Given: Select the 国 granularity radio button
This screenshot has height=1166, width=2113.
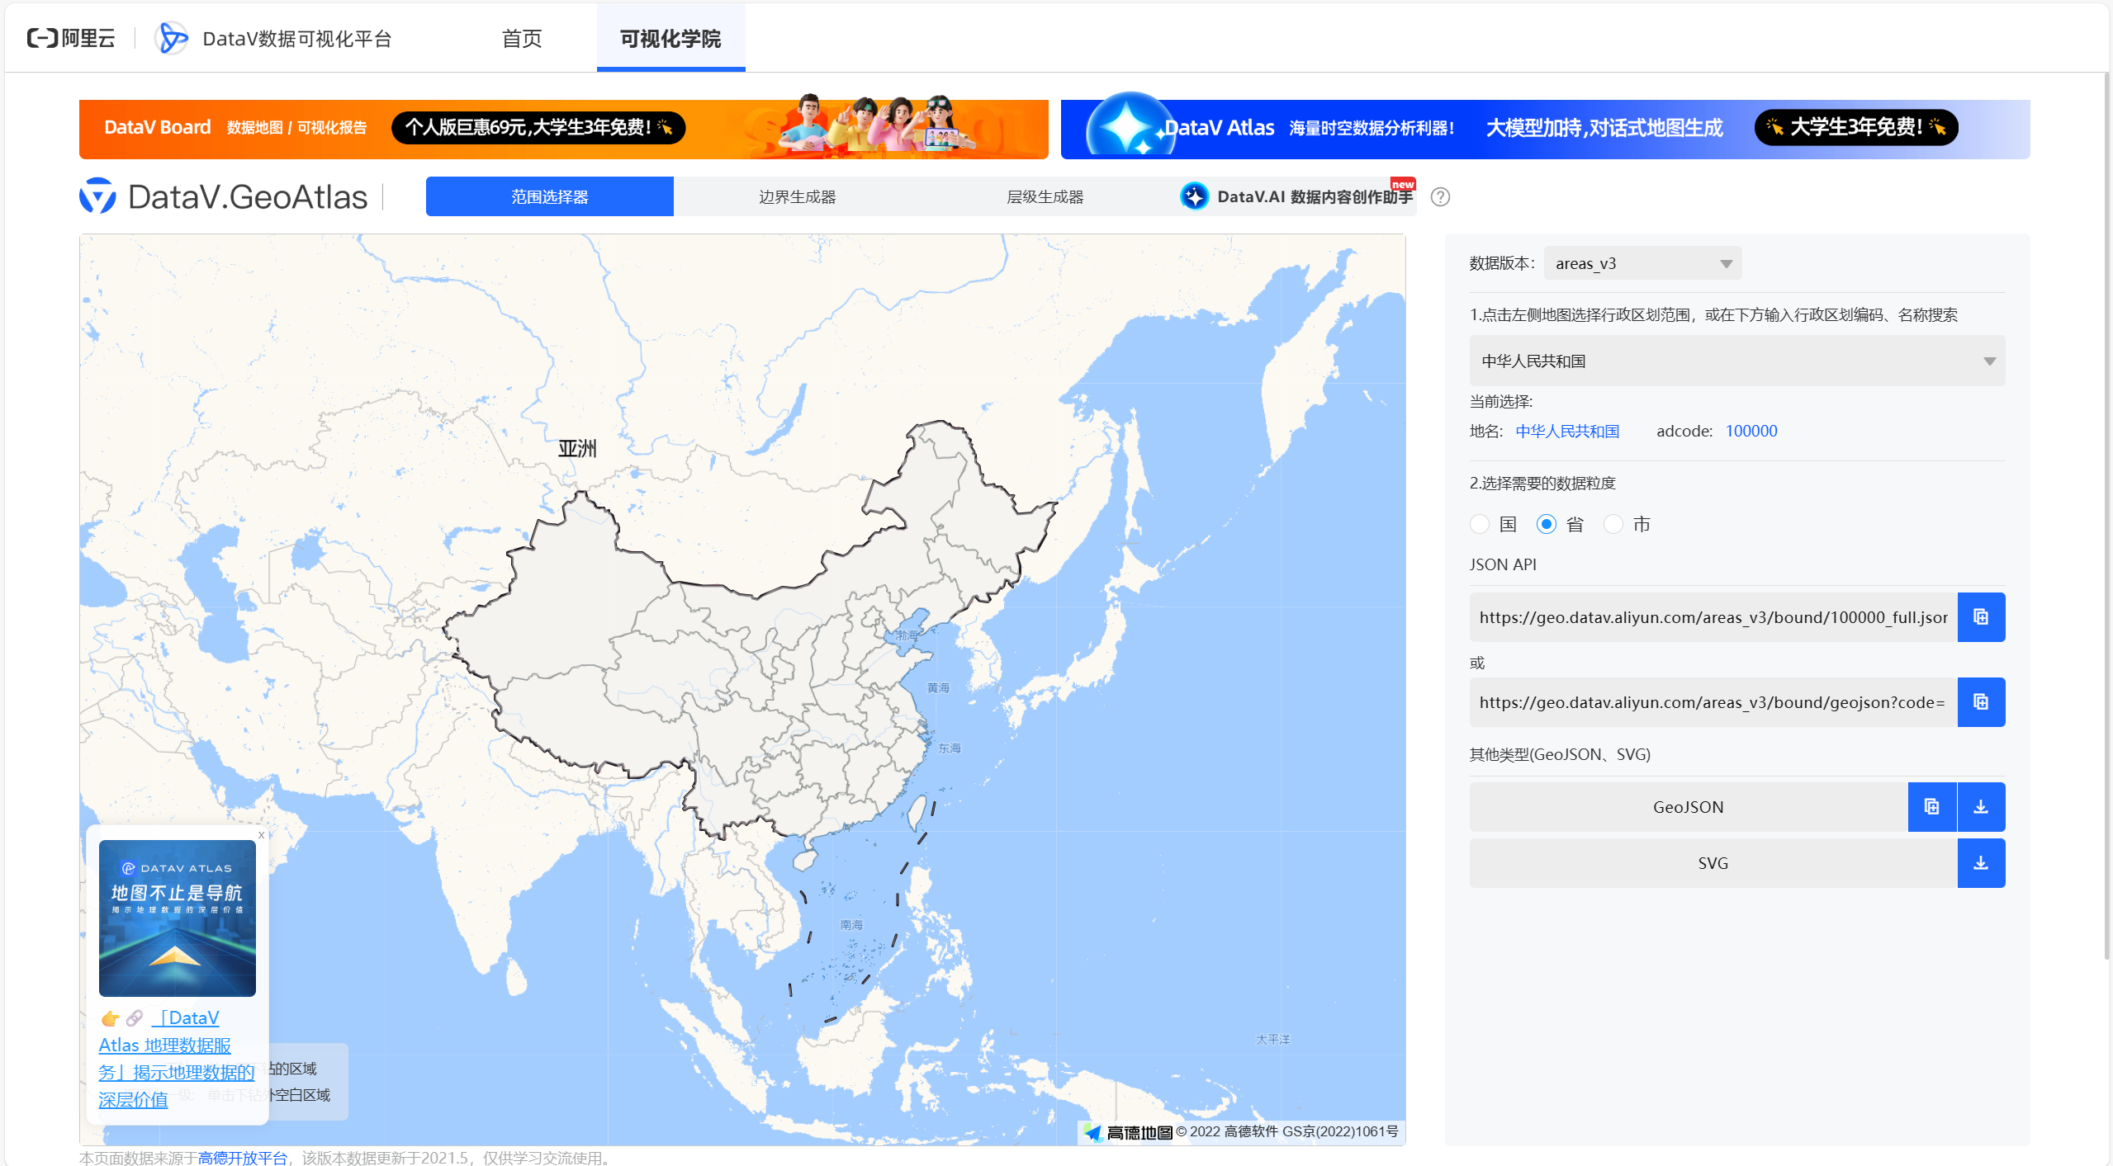Looking at the screenshot, I should [x=1480, y=524].
